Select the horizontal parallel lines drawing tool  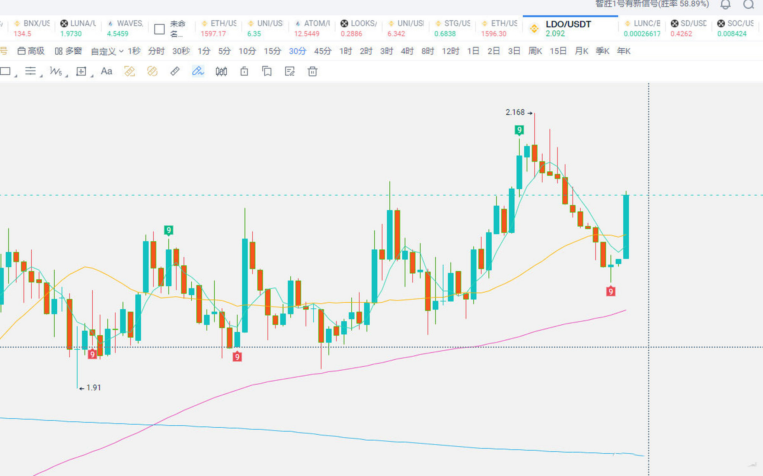pos(31,71)
